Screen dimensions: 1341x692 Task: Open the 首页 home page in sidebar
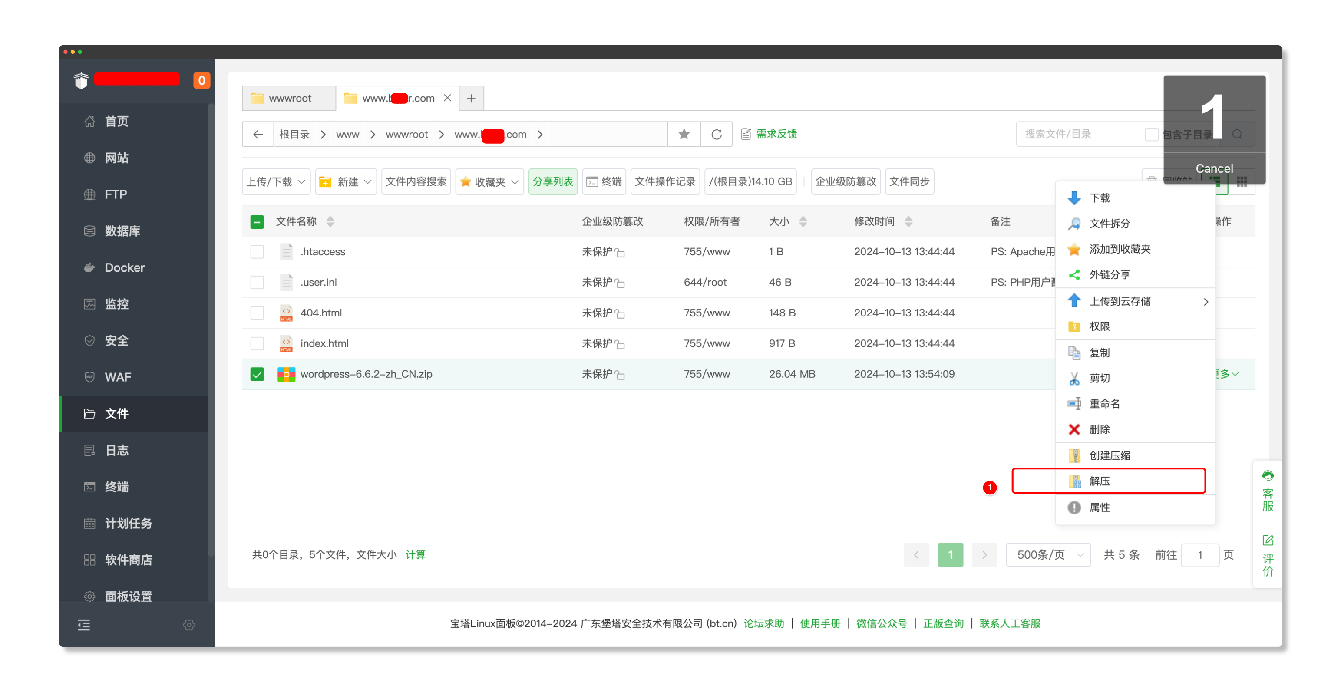[116, 121]
